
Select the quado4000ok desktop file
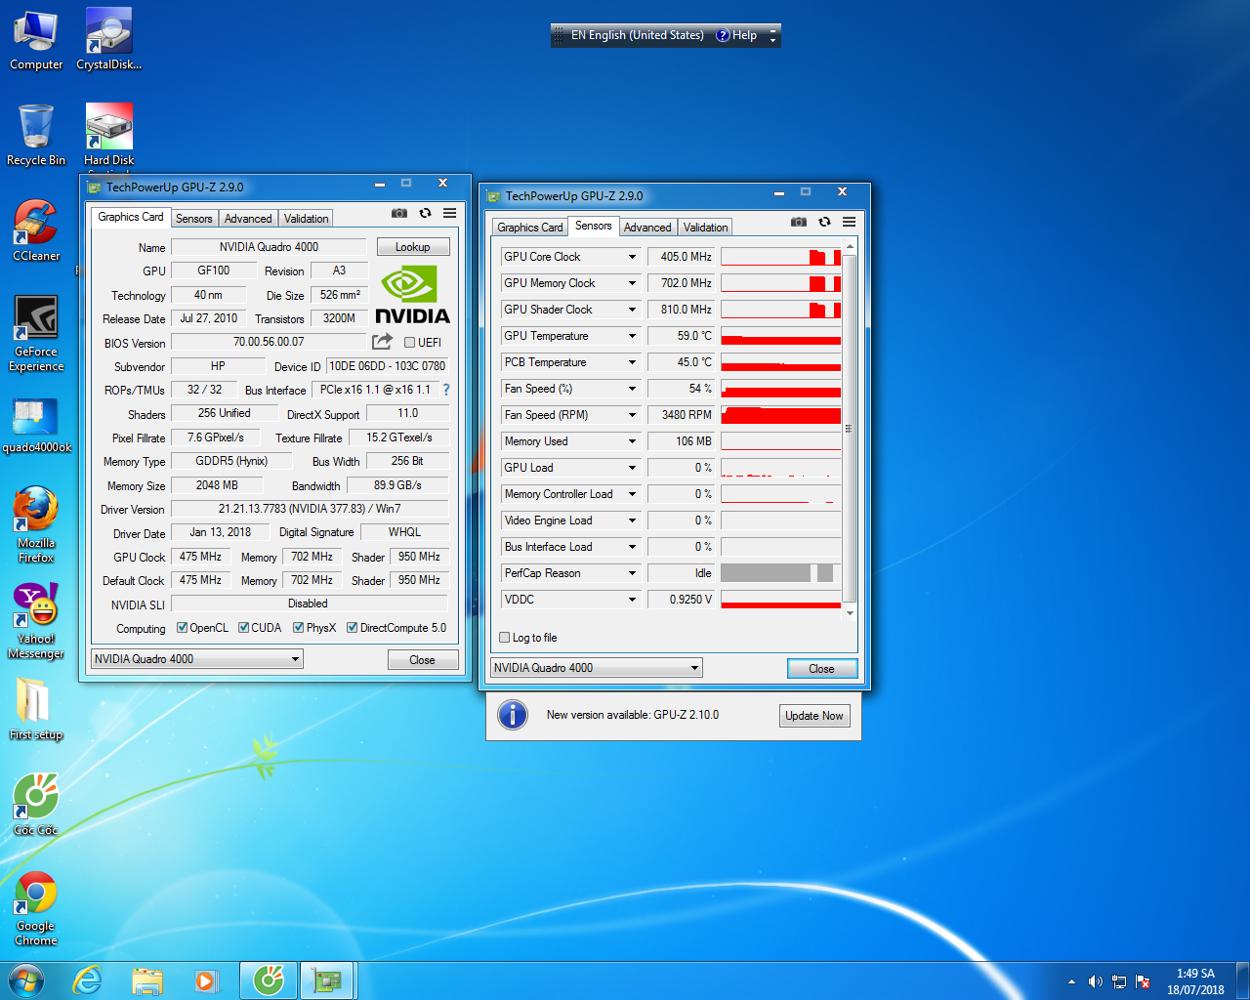pyautogui.click(x=36, y=425)
